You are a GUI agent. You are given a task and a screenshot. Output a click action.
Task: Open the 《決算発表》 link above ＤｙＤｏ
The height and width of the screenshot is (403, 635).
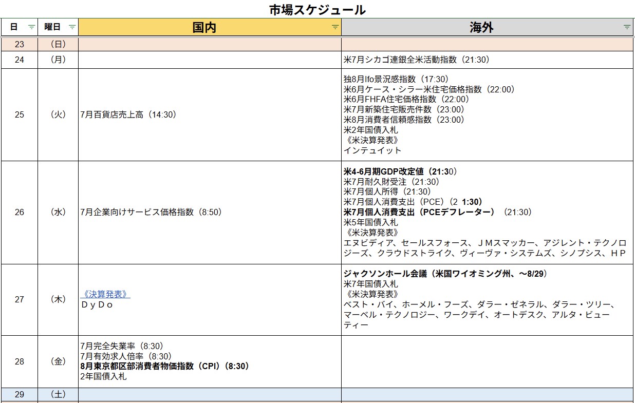(105, 294)
